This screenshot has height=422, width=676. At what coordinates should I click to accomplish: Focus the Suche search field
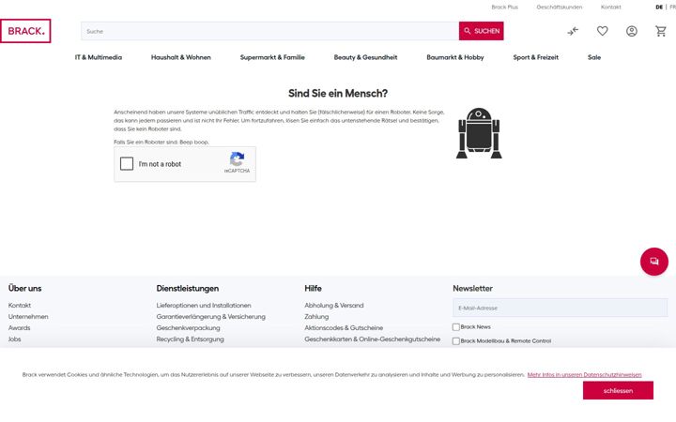click(269, 31)
